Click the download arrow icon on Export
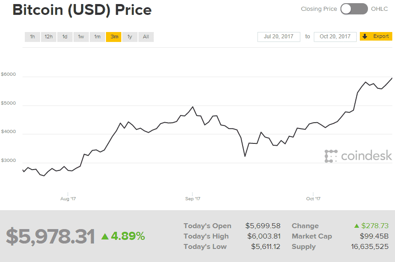Image resolution: width=395 pixels, height=262 pixels. point(365,37)
